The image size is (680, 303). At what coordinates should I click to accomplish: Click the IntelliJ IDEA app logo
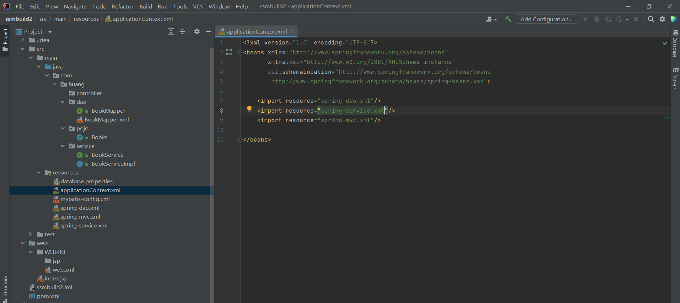pyautogui.click(x=6, y=6)
